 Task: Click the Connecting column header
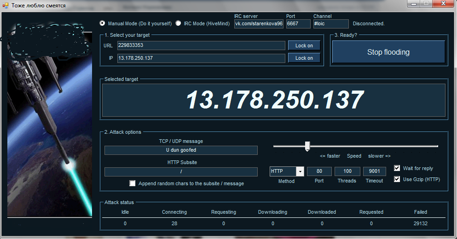click(x=174, y=212)
